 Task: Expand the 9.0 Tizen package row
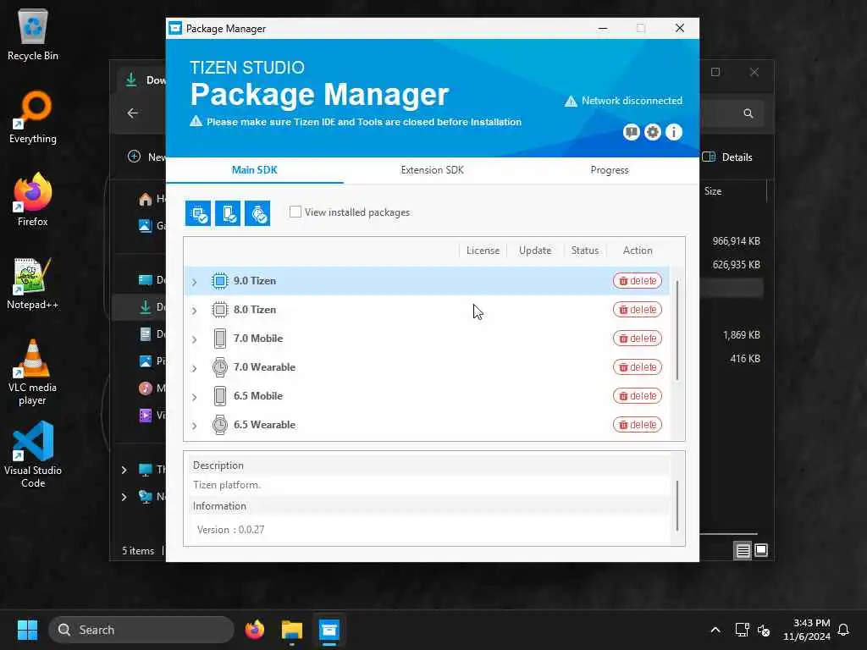click(194, 282)
